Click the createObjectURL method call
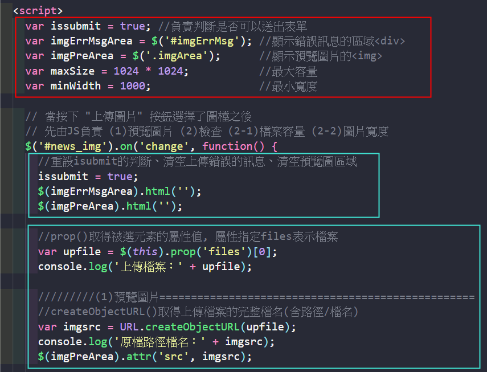Screen dimensions: 487x372 (x=192, y=327)
